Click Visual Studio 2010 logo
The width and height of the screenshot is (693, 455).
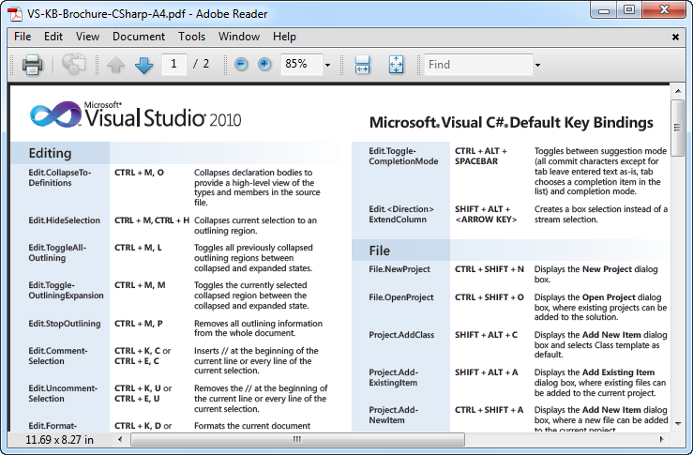tap(135, 114)
